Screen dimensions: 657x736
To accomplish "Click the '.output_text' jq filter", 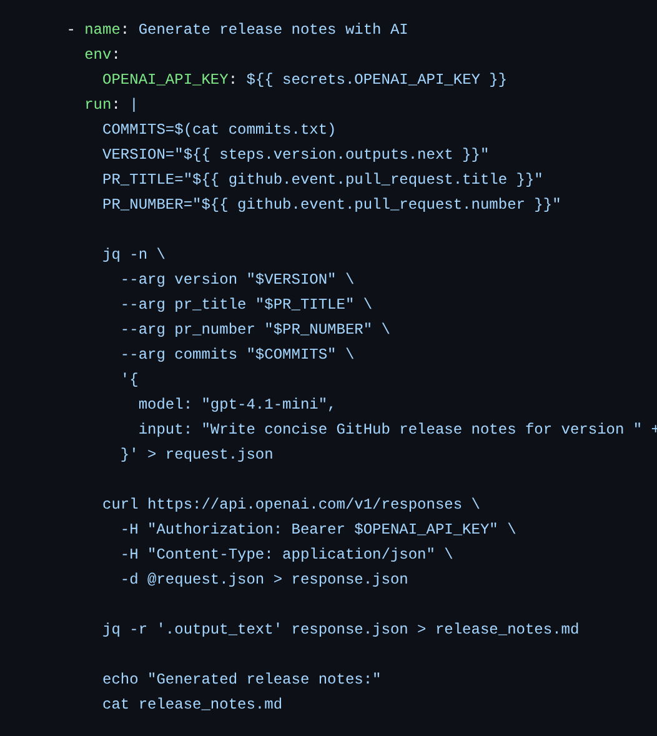I will click(219, 629).
